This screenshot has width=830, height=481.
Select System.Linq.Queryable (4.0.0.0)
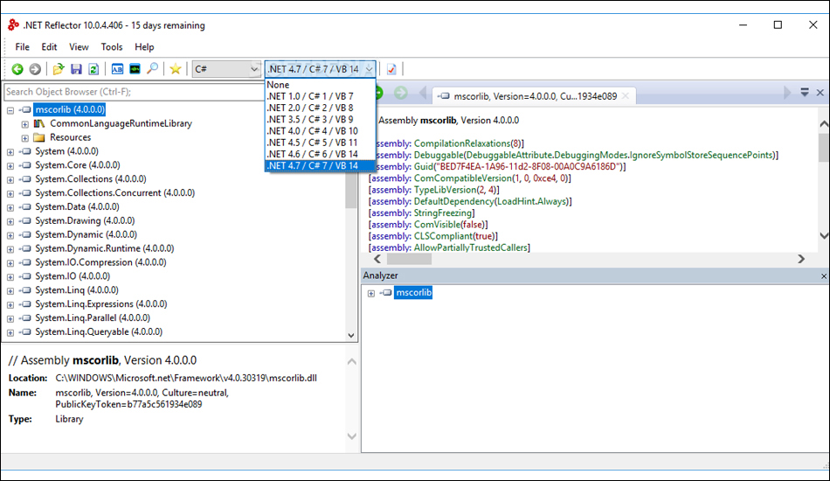pyautogui.click(x=99, y=332)
